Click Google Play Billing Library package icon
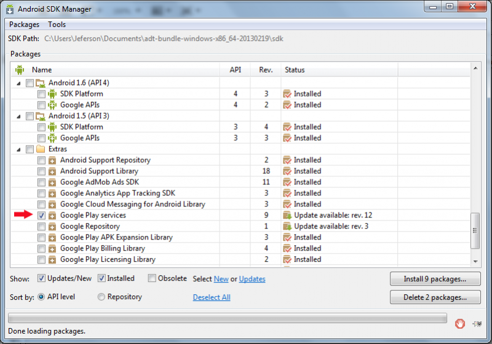 pos(52,249)
